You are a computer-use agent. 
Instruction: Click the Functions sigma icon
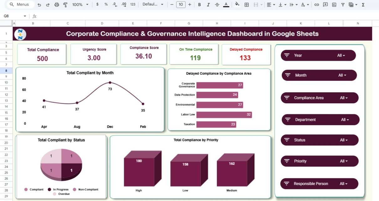pos(363,5)
